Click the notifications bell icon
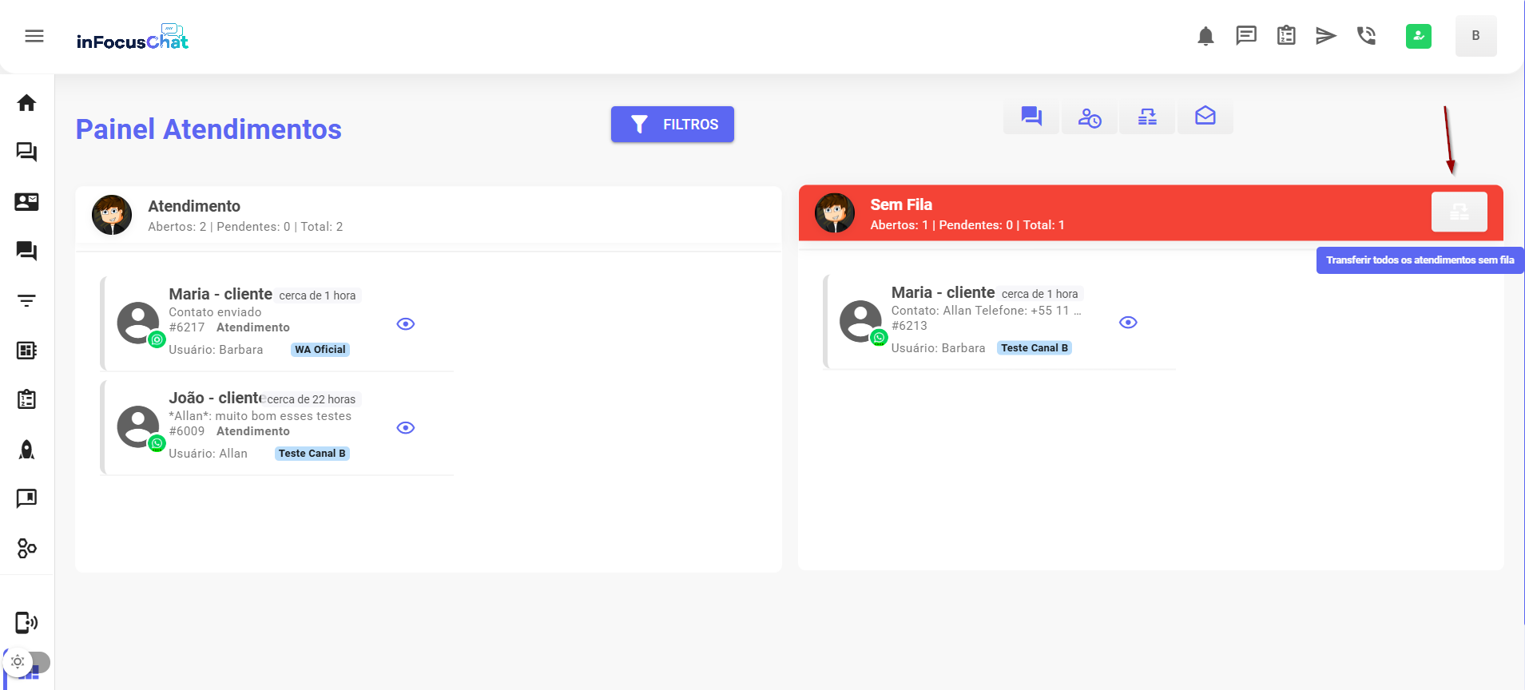1525x690 pixels. tap(1205, 36)
